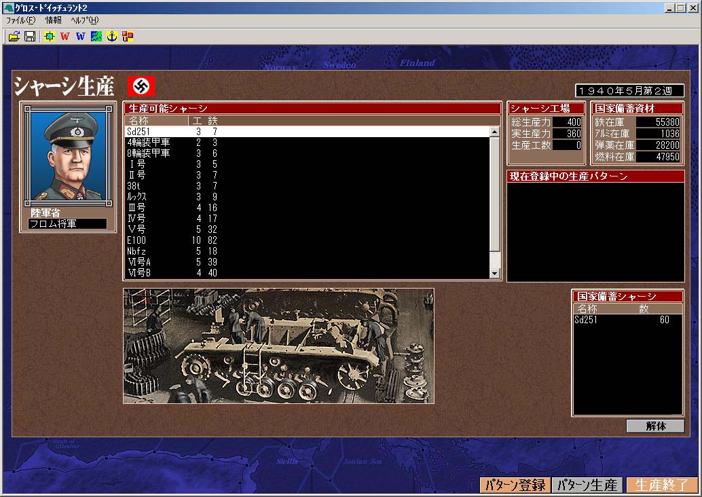This screenshot has height=497, width=702.
Task: Click the 生産終了 button
Action: point(657,485)
